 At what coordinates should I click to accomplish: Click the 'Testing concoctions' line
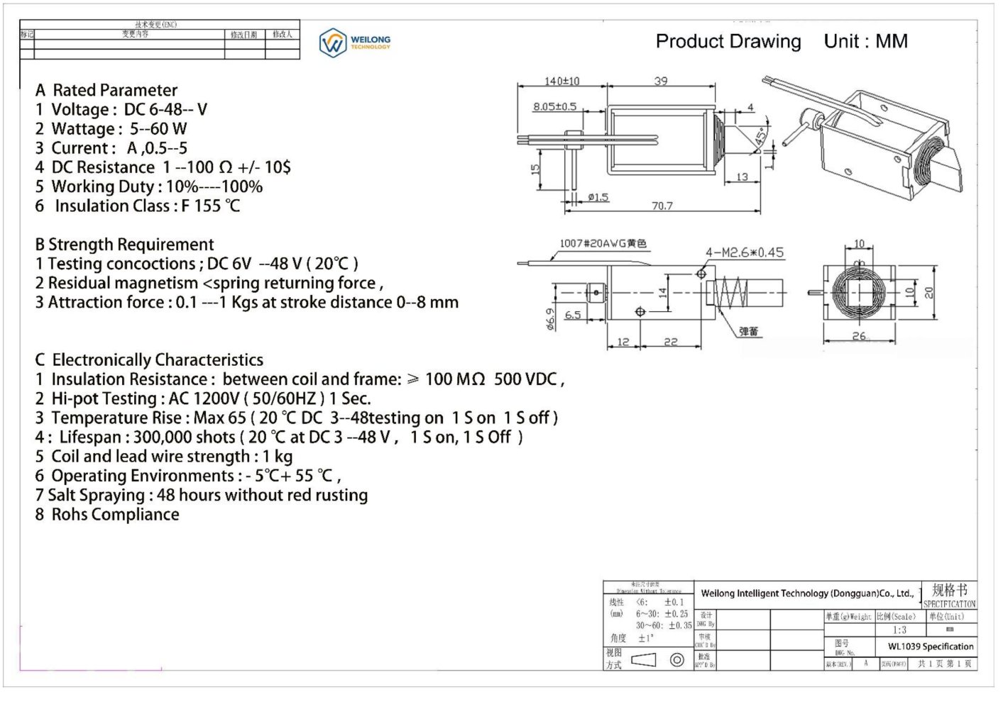197,264
